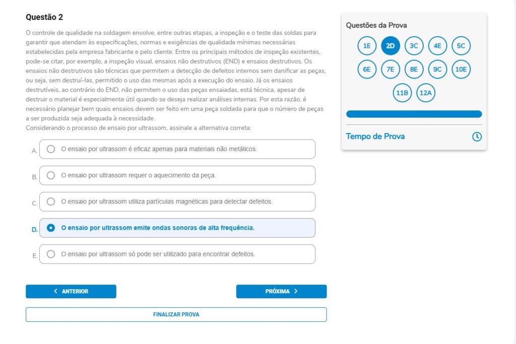Screen dimensions: 516x344
Task: Jump to question 4E
Action: coord(437,45)
